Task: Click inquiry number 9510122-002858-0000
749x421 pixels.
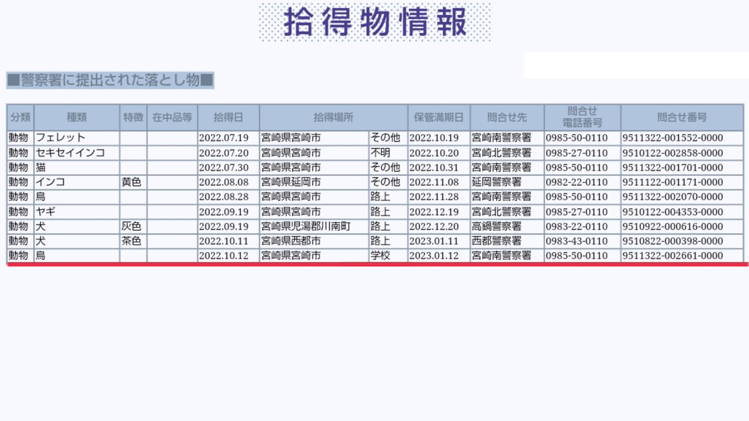Action: coord(682,153)
